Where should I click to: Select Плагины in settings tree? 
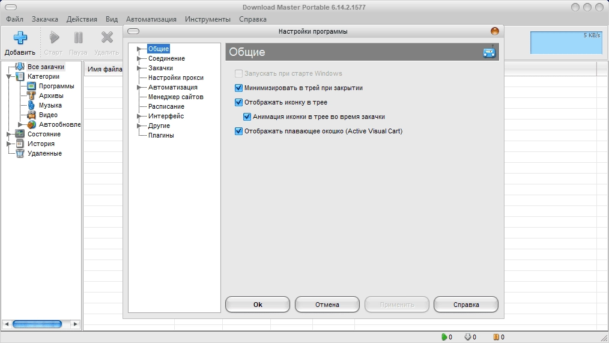pyautogui.click(x=161, y=135)
